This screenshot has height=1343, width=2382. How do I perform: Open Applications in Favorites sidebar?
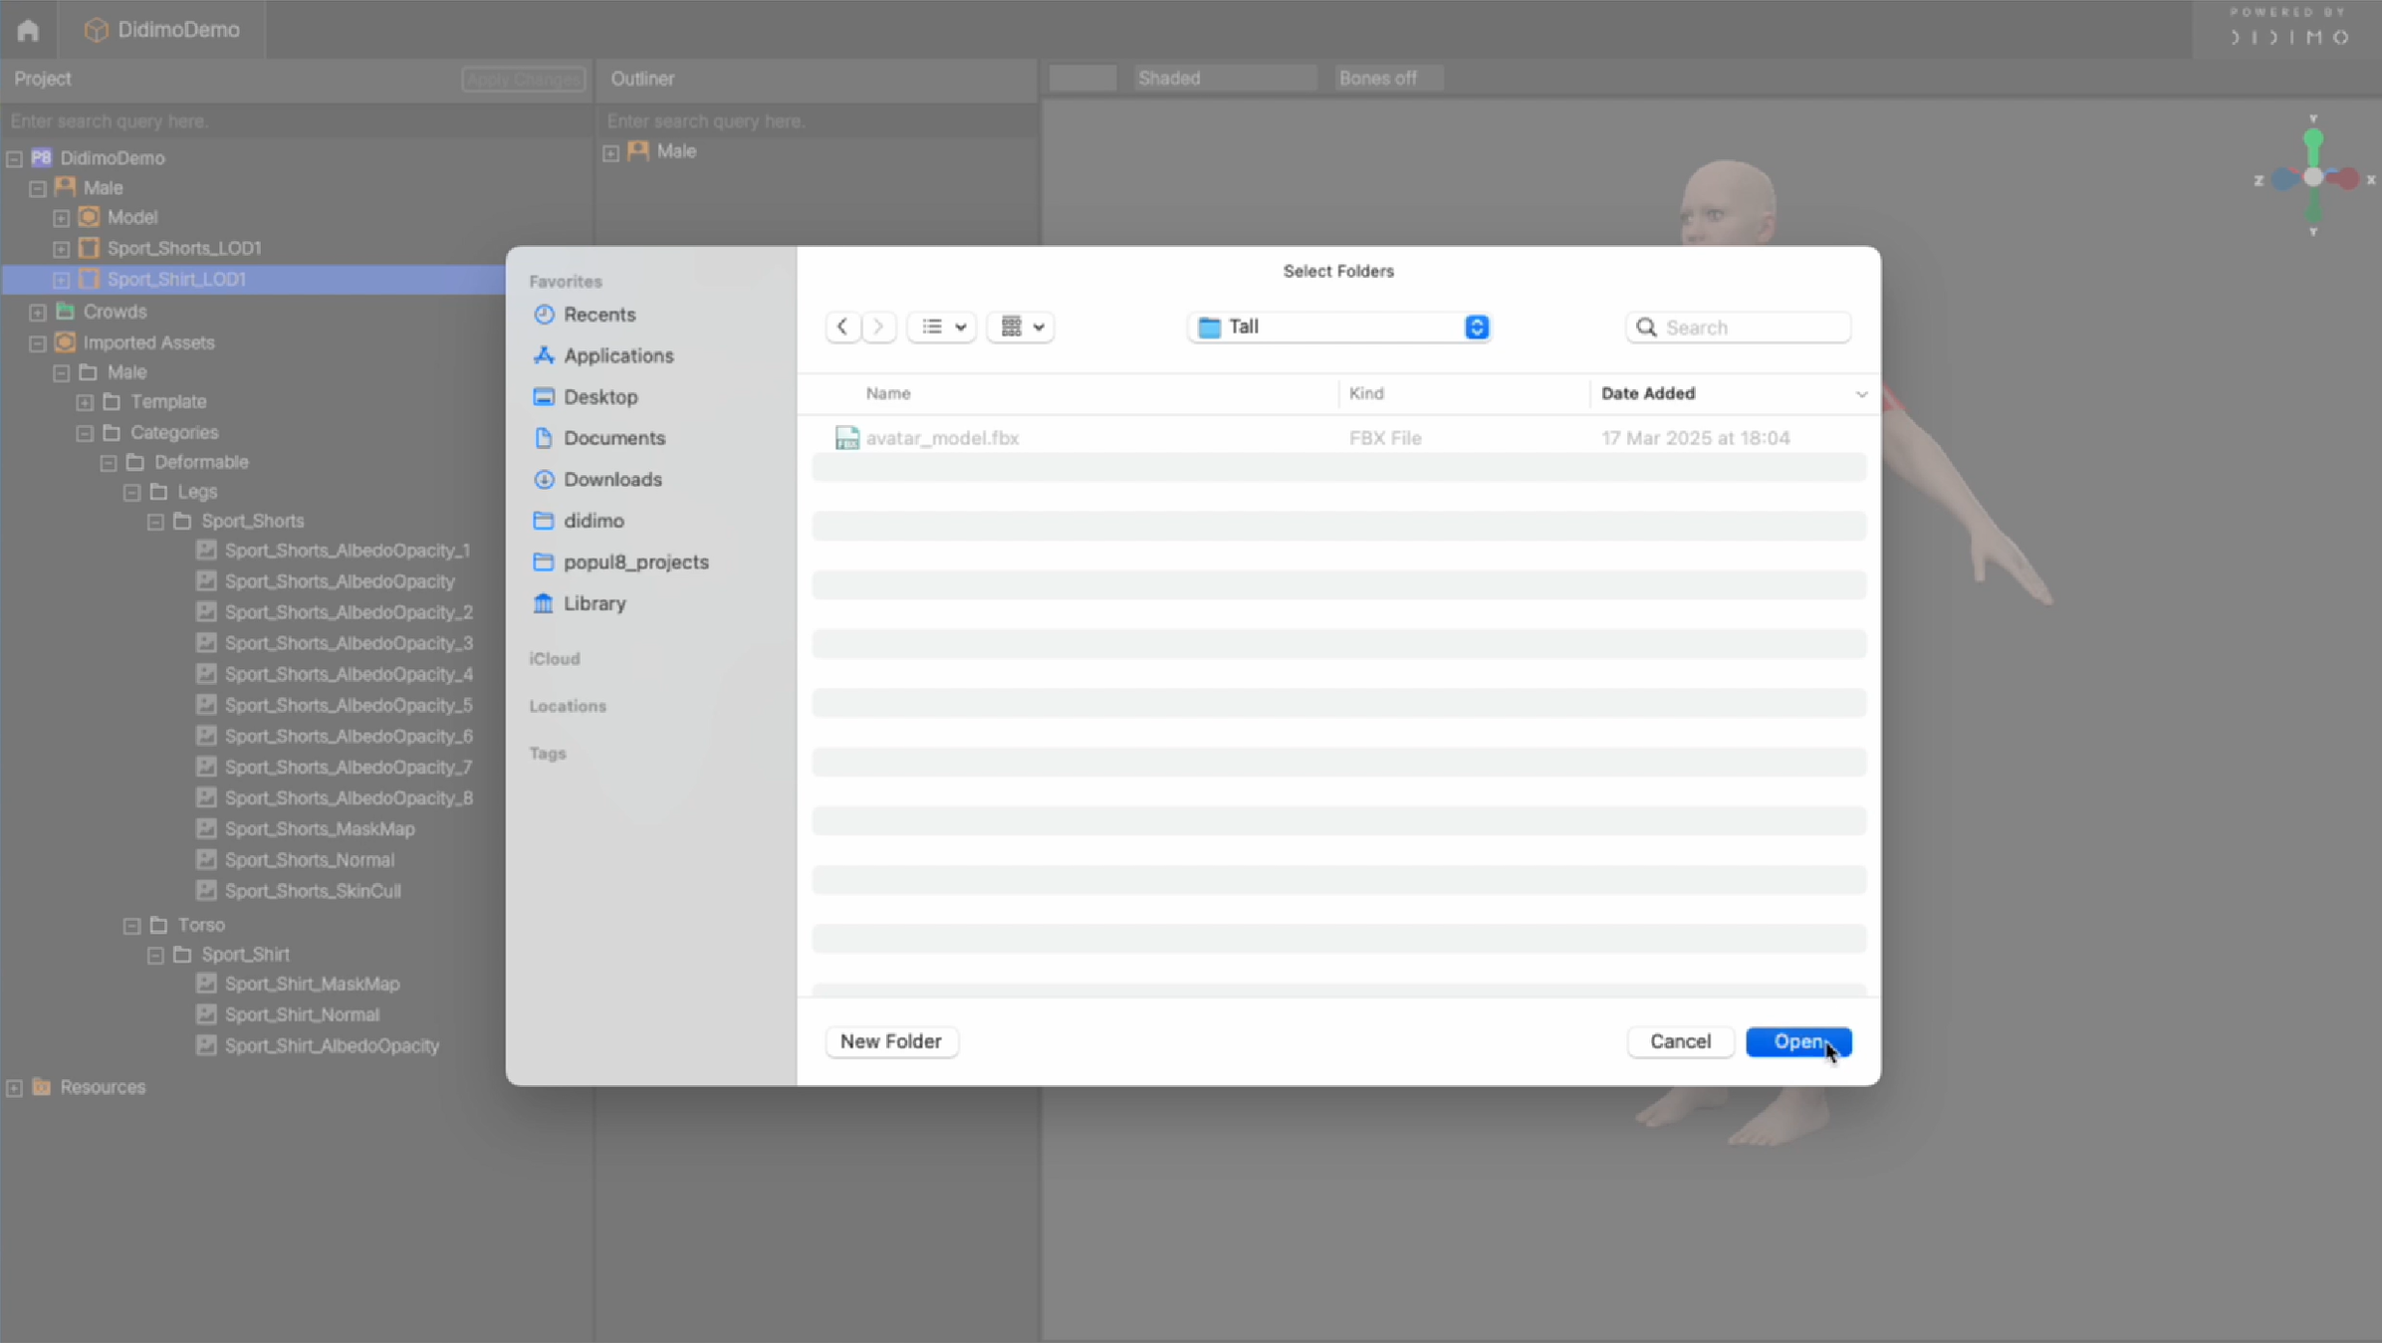[x=618, y=355]
